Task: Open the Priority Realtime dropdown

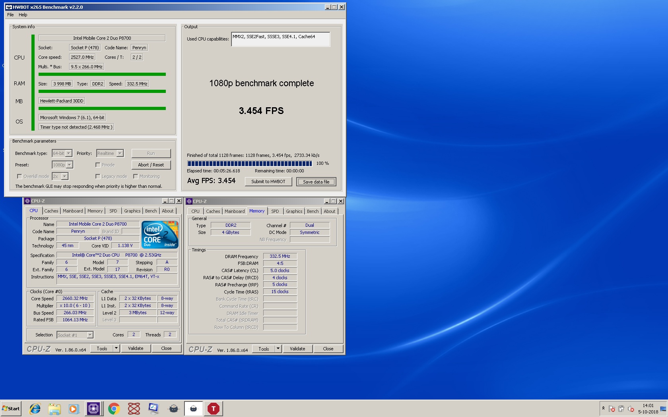Action: click(120, 153)
